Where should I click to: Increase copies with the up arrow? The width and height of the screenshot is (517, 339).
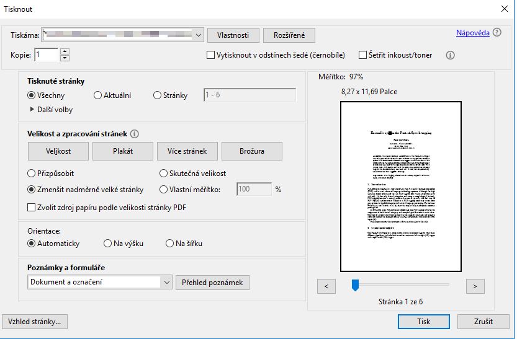[x=65, y=51]
